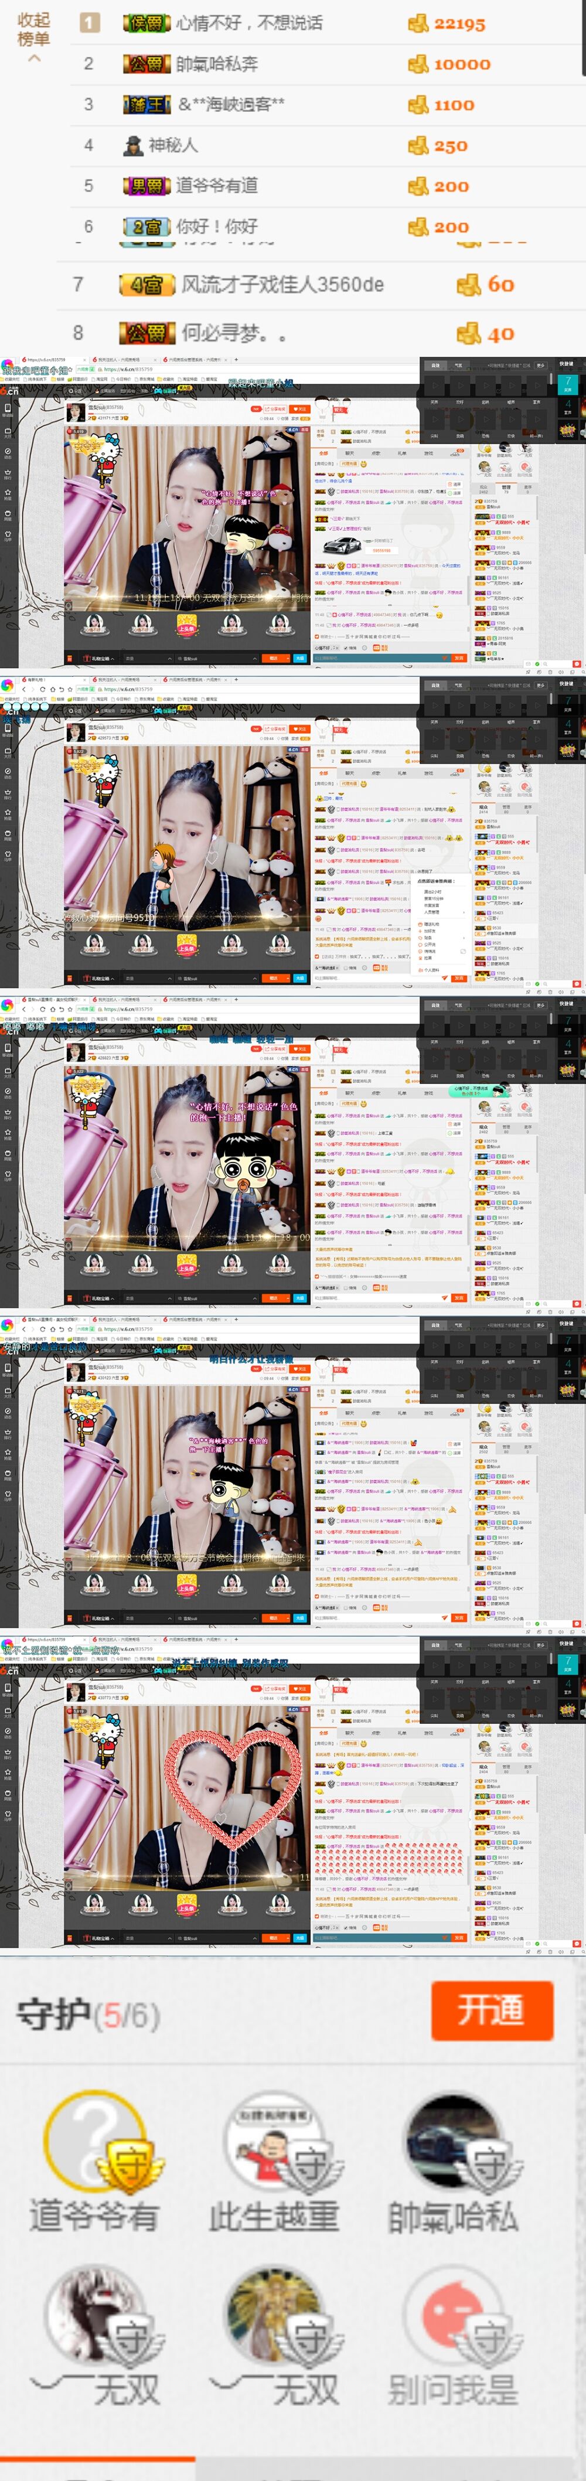This screenshot has width=586, height=2481.
Task: Click the 4富 badge for 风流才子戏佳人3560de
Action: (x=146, y=285)
